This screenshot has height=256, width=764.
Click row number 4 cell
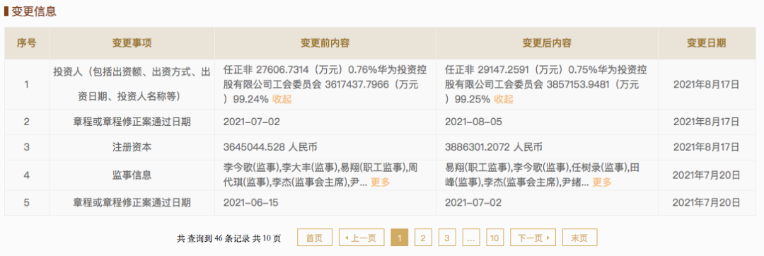(x=27, y=175)
